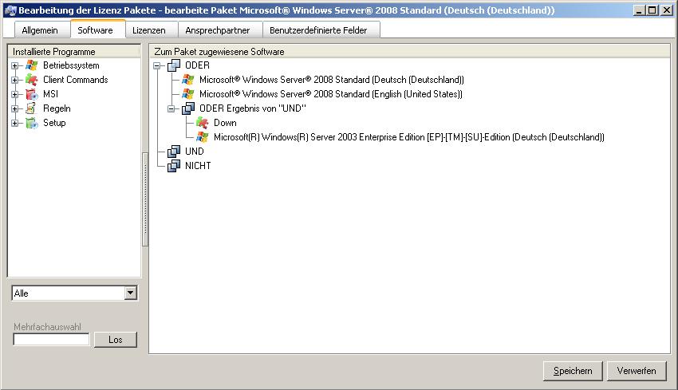Select the ODER Ergebnis von "UND" label

(x=253, y=108)
